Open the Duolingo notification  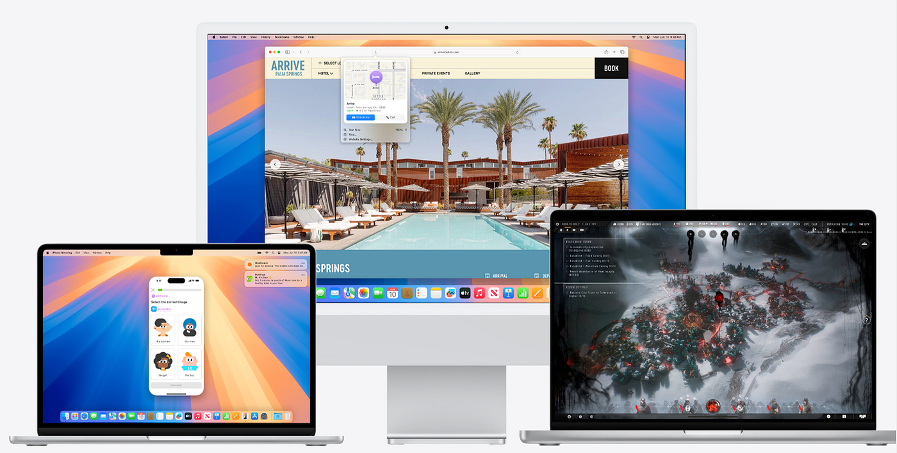pos(276,278)
